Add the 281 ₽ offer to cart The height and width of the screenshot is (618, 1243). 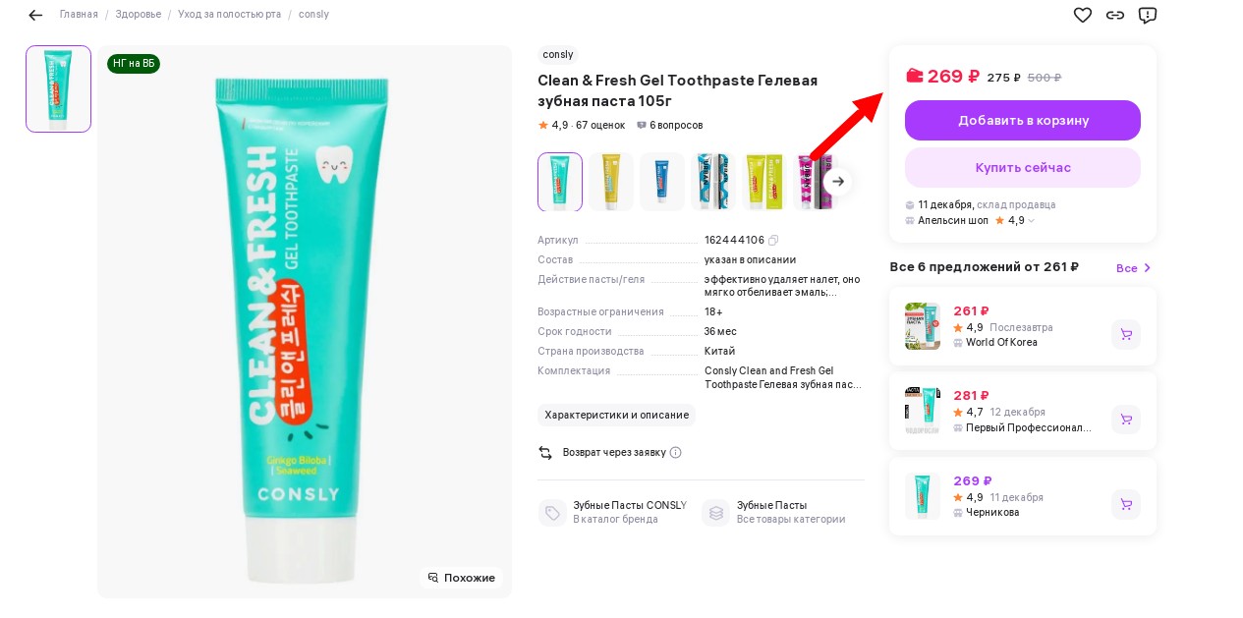pos(1125,420)
